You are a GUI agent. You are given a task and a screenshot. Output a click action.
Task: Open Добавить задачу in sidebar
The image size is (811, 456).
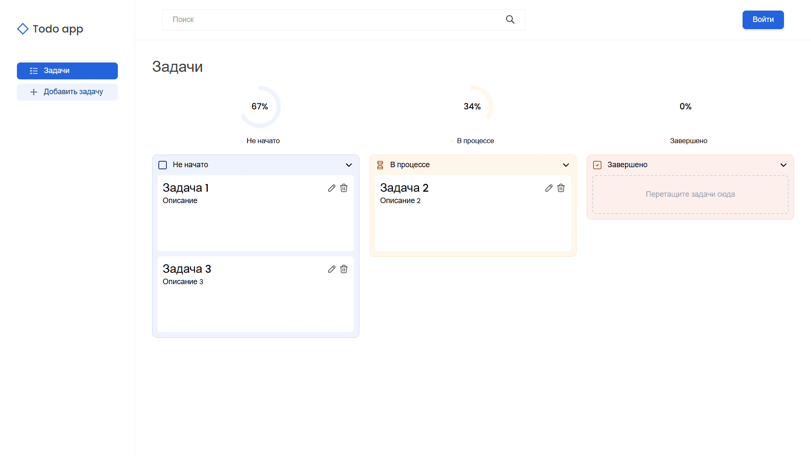(67, 92)
